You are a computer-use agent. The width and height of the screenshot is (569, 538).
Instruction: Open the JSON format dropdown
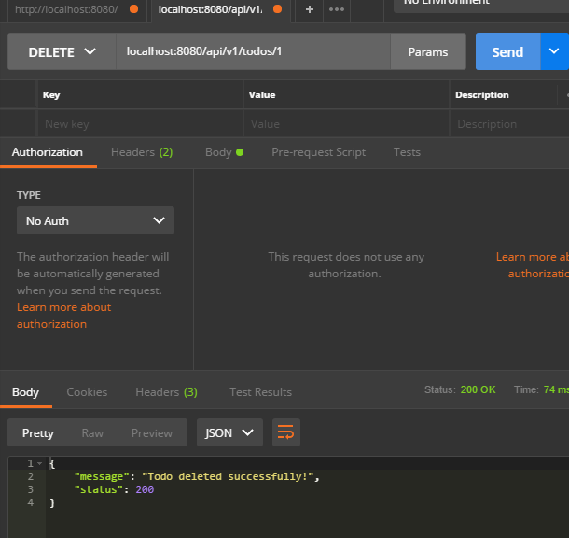coord(229,432)
